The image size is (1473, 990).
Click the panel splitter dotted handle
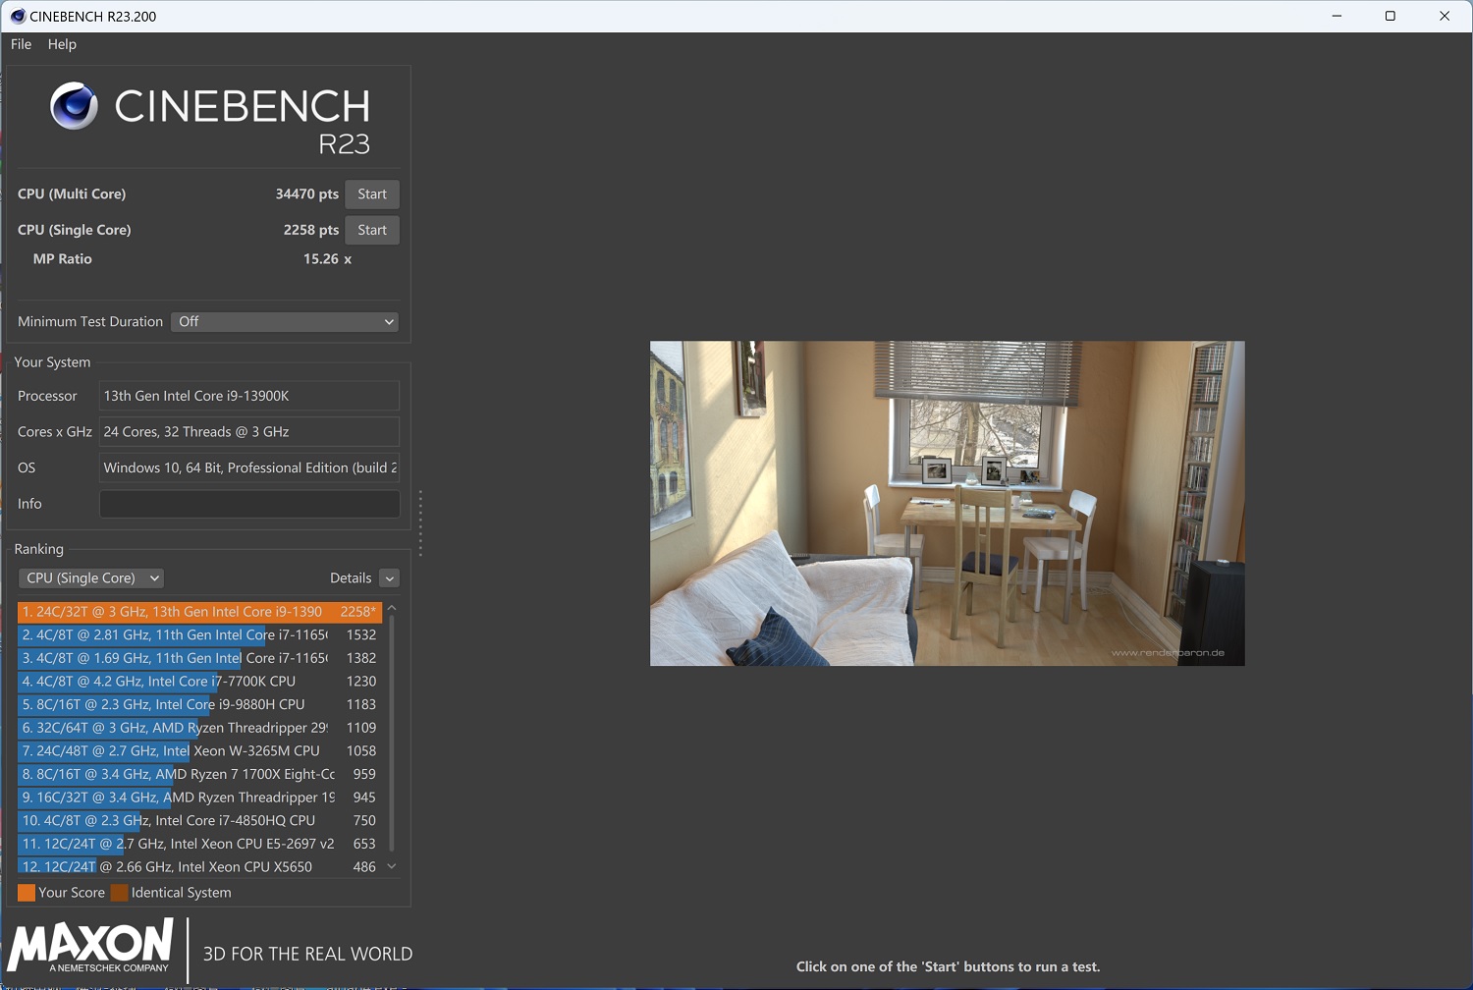tap(420, 523)
